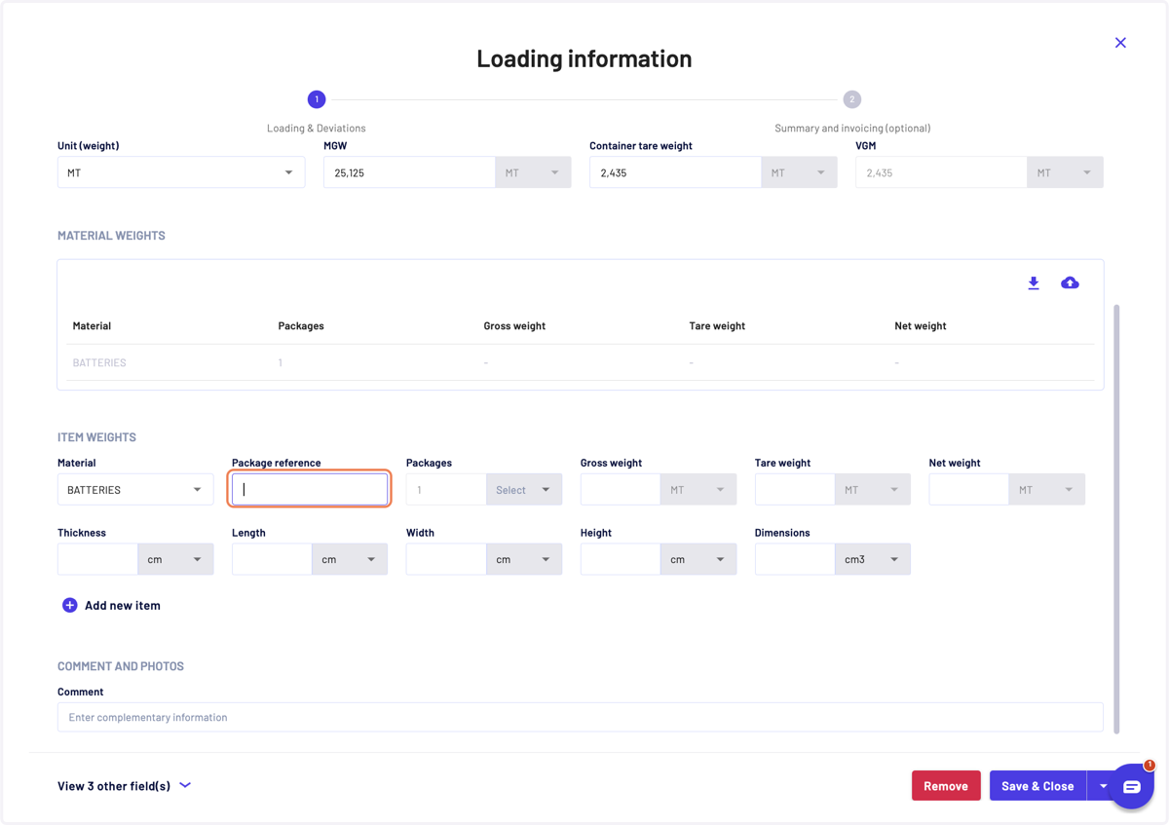This screenshot has height=825, width=1169.
Task: Go to step 1 Loading & Deviations
Action: (316, 99)
